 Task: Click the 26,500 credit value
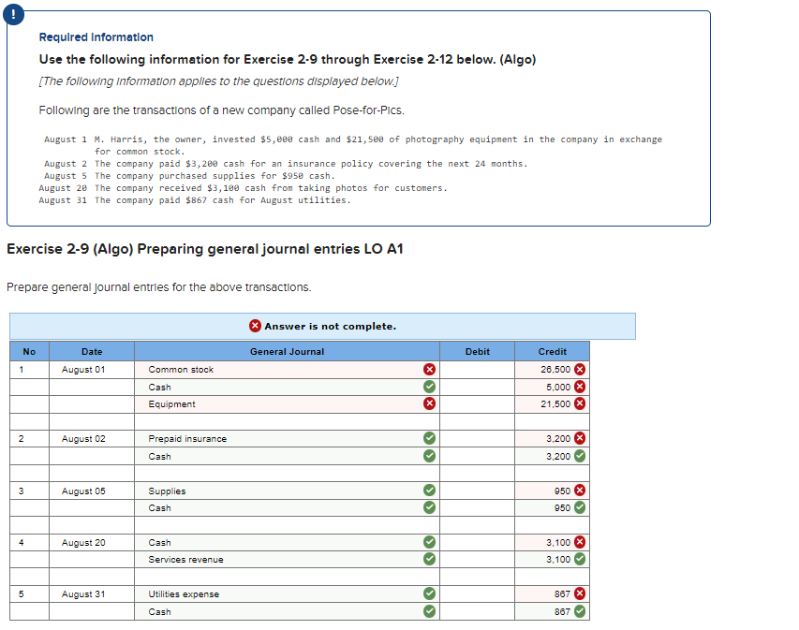click(x=555, y=369)
